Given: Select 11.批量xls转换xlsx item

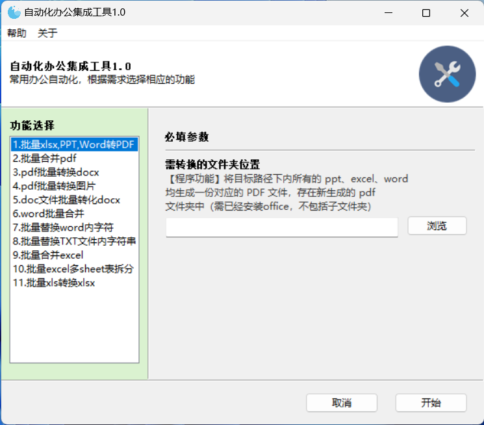Looking at the screenshot, I should (x=75, y=283).
